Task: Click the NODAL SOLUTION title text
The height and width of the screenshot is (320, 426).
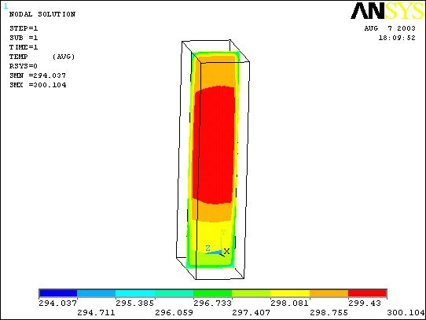Action: [42, 14]
